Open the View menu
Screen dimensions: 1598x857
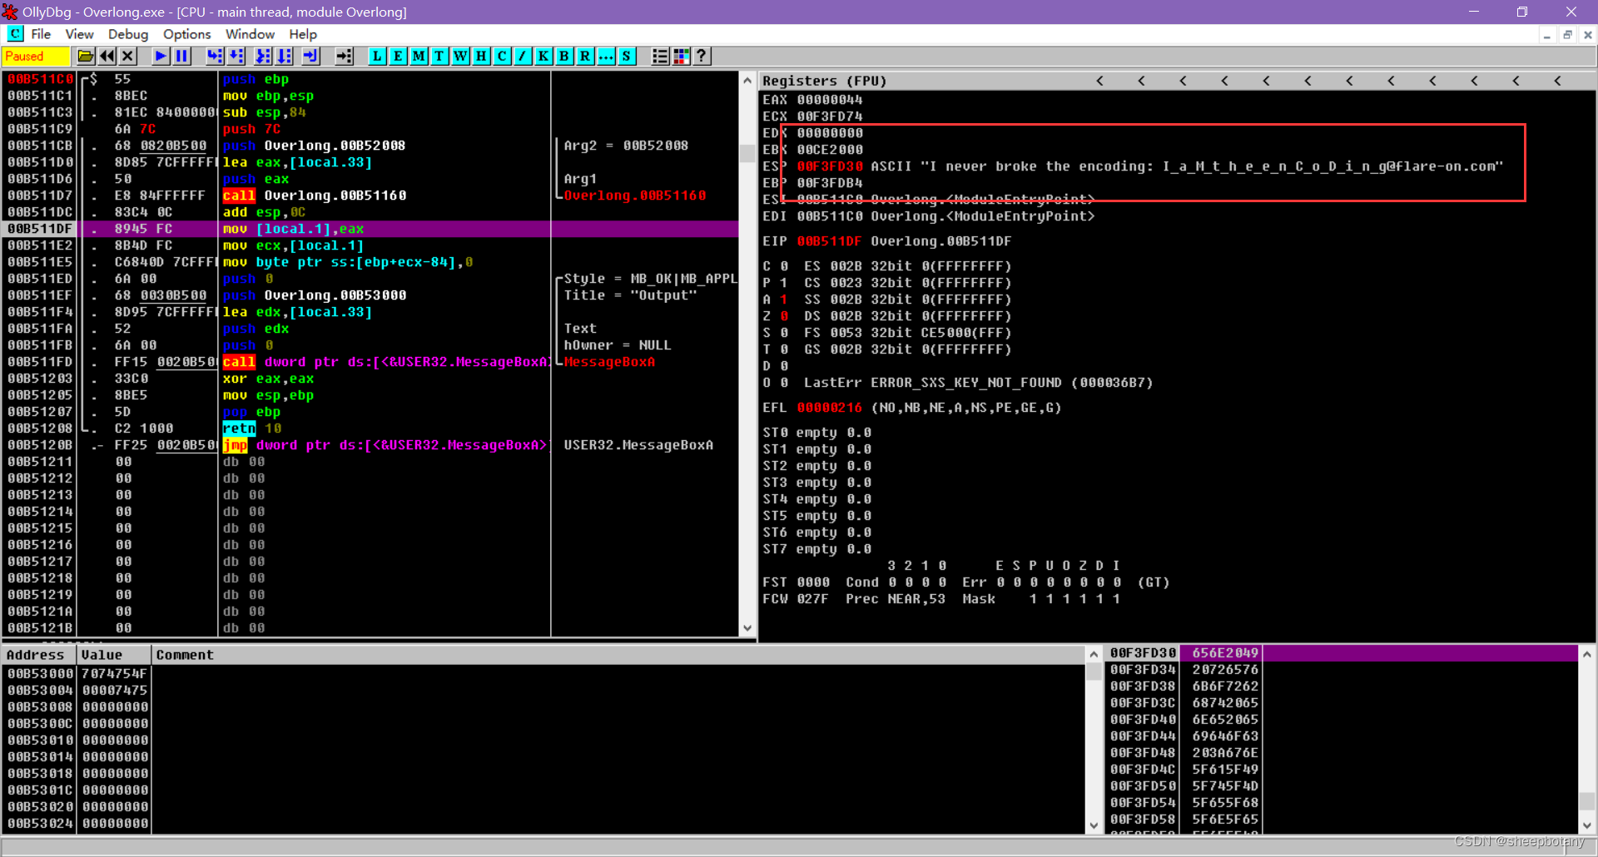[79, 34]
